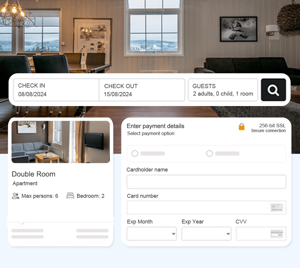Click the orange SSL padlock icon

(242, 127)
